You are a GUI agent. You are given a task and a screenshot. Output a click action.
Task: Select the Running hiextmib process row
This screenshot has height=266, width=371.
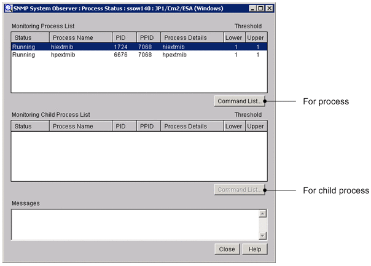[139, 47]
